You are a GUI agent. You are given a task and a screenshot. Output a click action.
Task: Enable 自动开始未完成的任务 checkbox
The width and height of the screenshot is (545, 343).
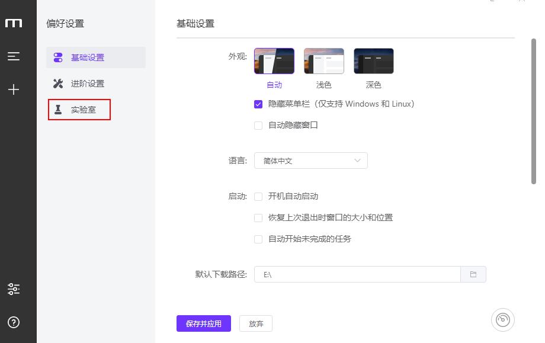pyautogui.click(x=258, y=239)
